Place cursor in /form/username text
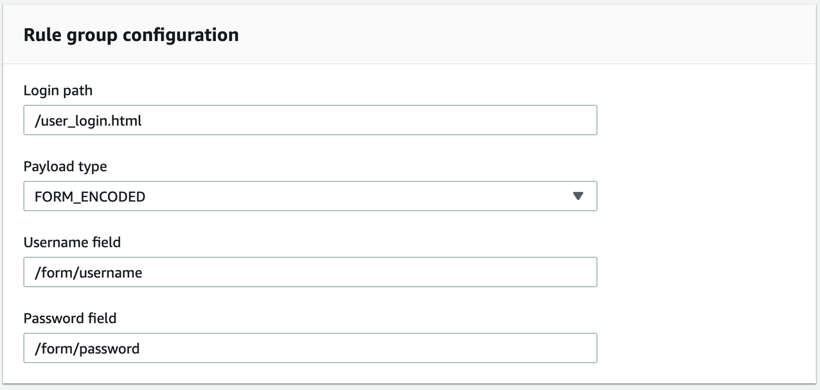The width and height of the screenshot is (820, 390). (x=88, y=273)
